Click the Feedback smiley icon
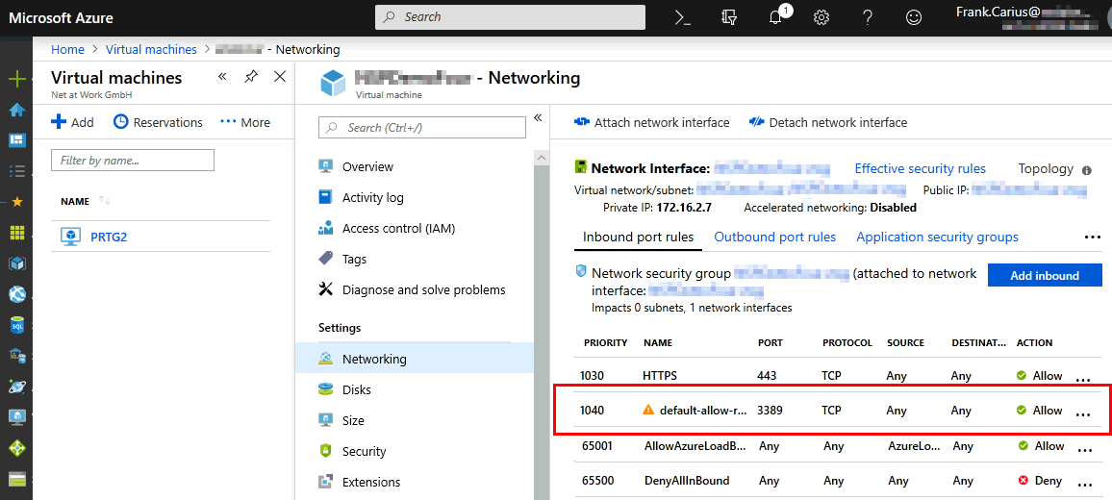Image resolution: width=1112 pixels, height=500 pixels. tap(916, 17)
